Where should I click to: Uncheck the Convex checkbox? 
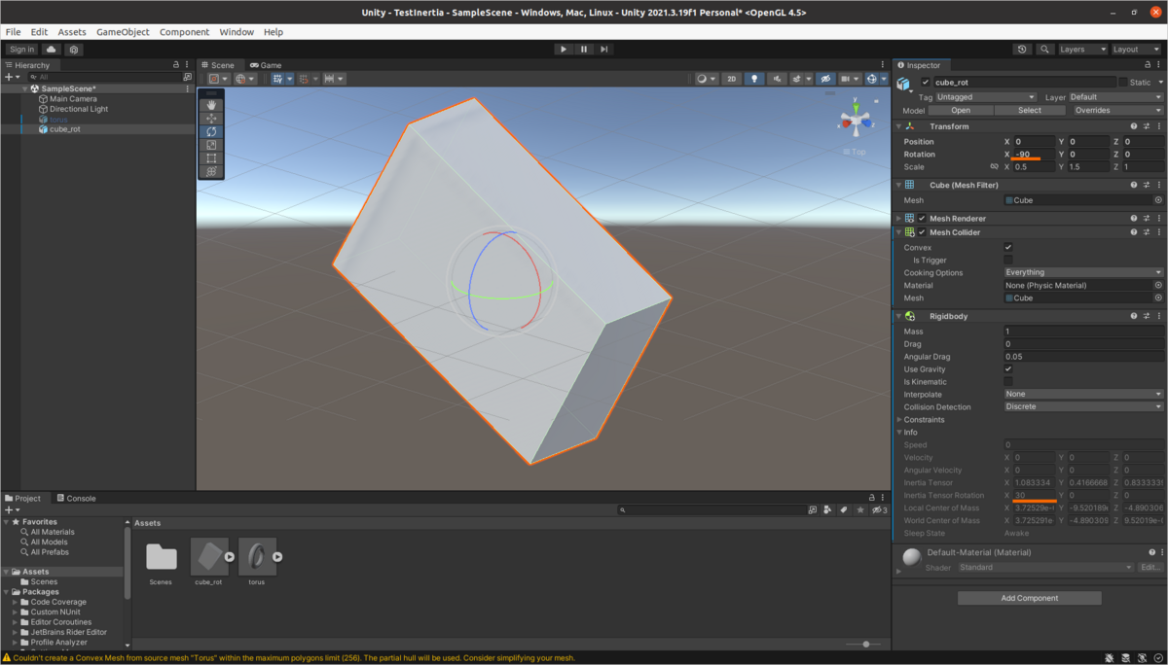tap(1008, 247)
